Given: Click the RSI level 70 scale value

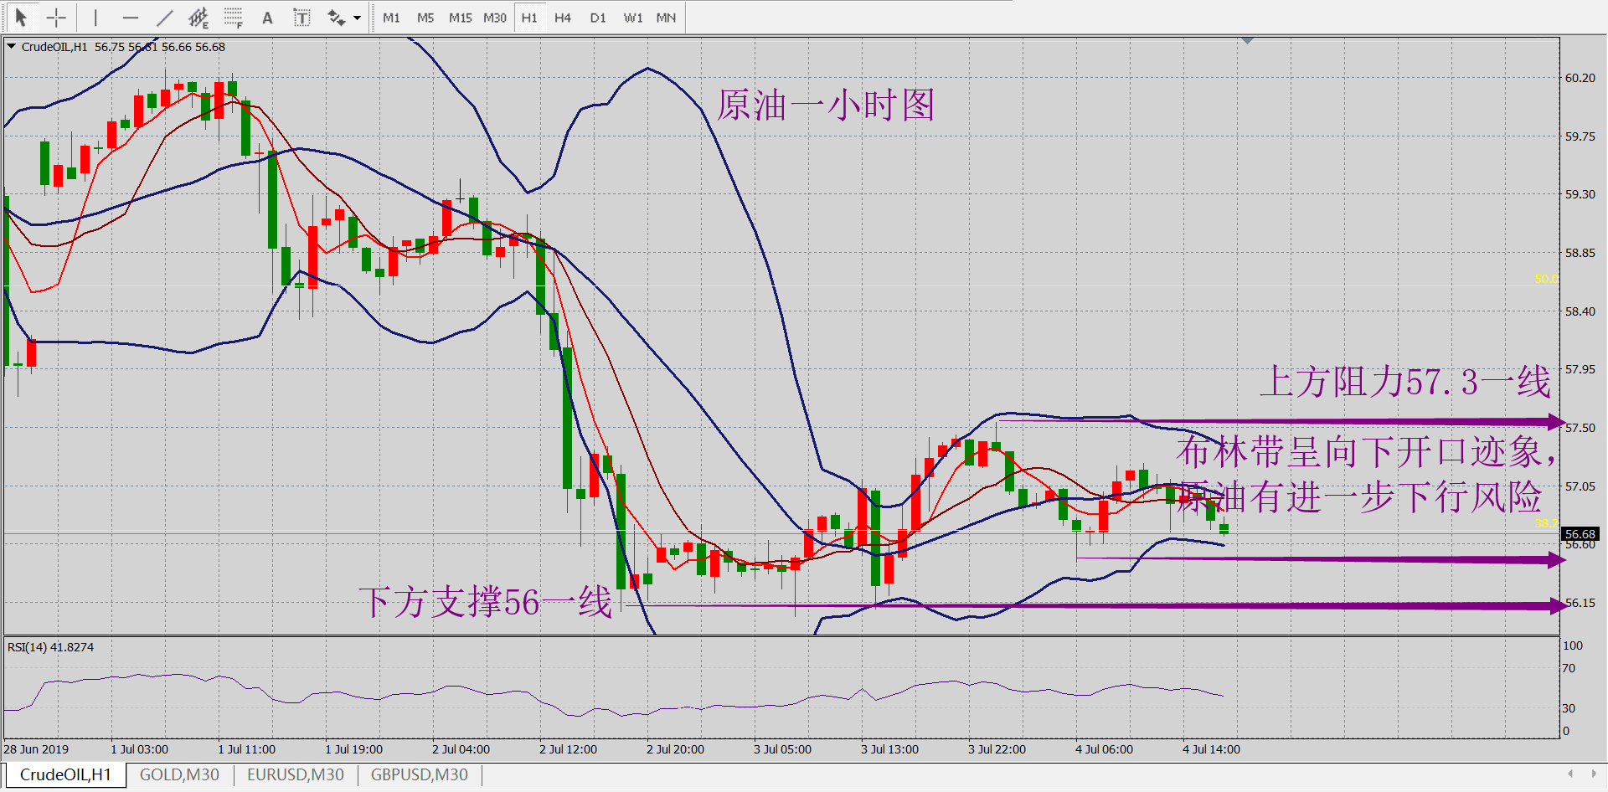Looking at the screenshot, I should (1569, 668).
